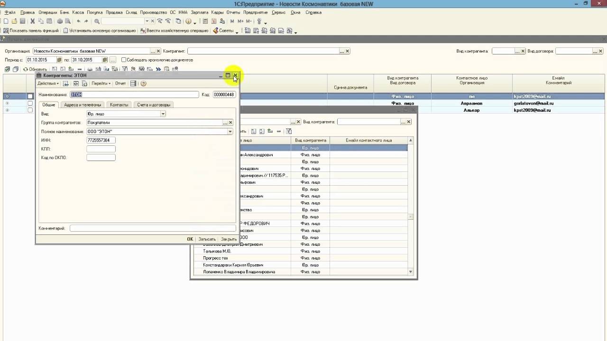Switch to Адреса и телефоны tab

coord(83,105)
